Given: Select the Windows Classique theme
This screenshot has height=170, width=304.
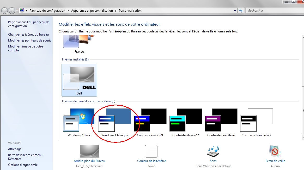Looking at the screenshot, I should (114, 123).
